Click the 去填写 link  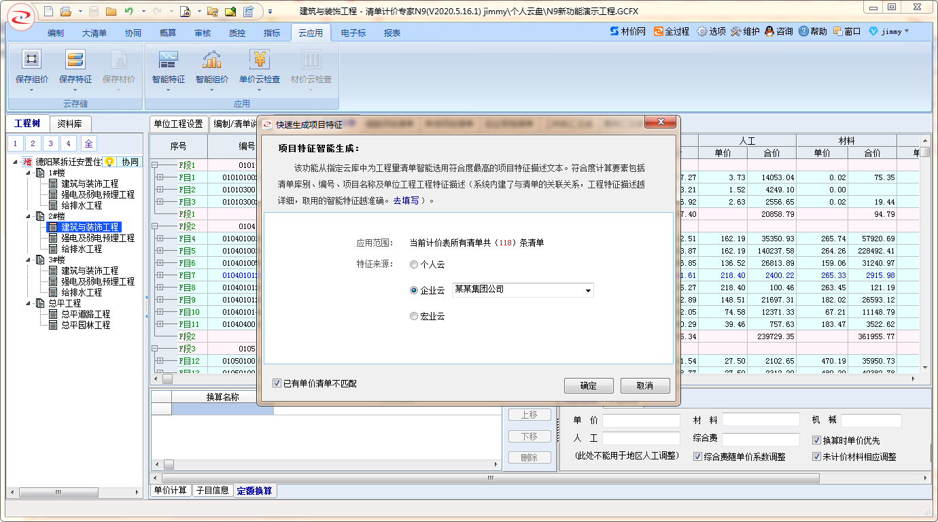pos(406,201)
